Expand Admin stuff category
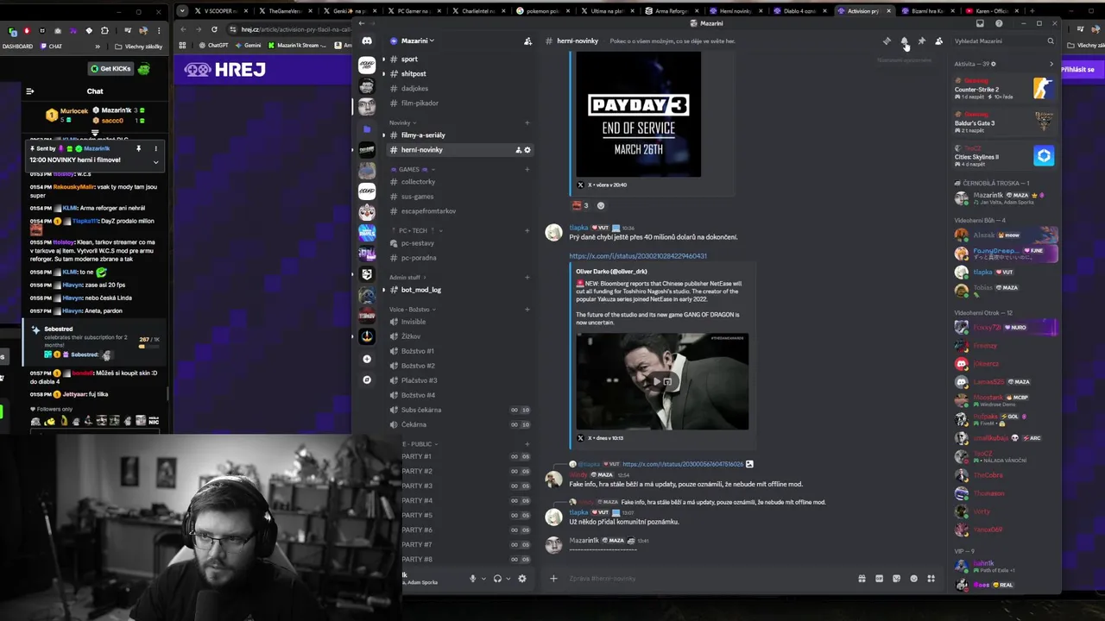1105x621 pixels. click(408, 277)
